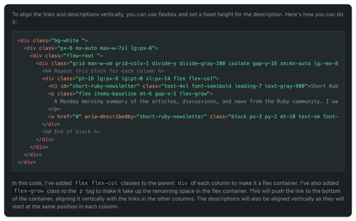Screen dimensions: 356x221
Task: Click the 'Repeat this block' comment
Action: click(103, 71)
